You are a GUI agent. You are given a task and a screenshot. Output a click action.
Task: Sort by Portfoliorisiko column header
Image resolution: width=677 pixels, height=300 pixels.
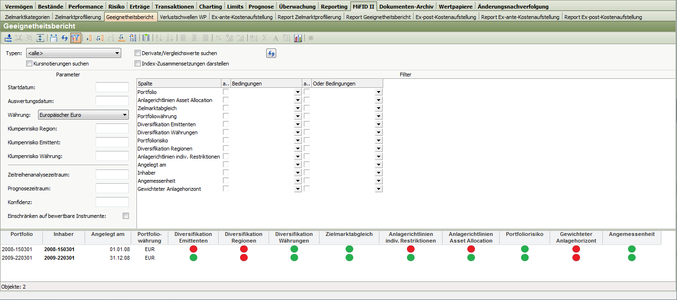[x=524, y=234]
